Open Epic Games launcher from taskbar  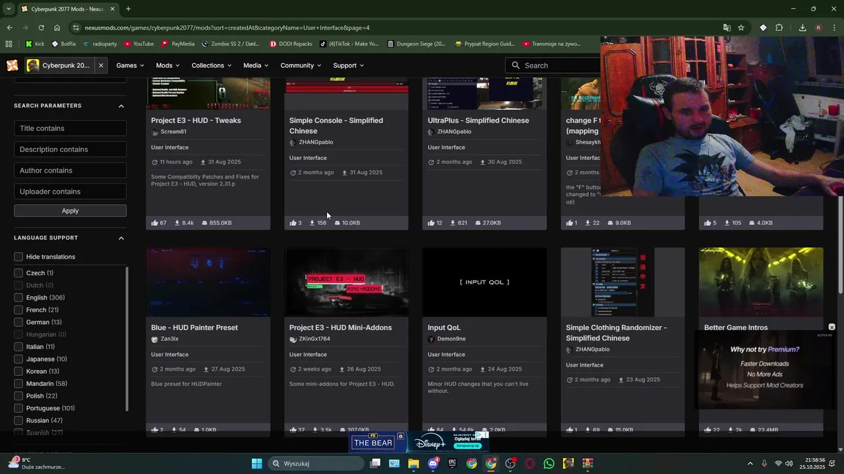[452, 463]
